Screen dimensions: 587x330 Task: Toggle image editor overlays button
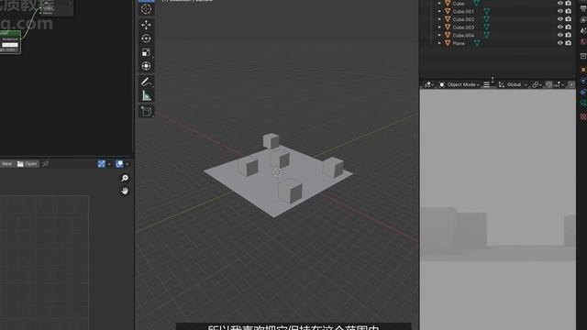119,164
